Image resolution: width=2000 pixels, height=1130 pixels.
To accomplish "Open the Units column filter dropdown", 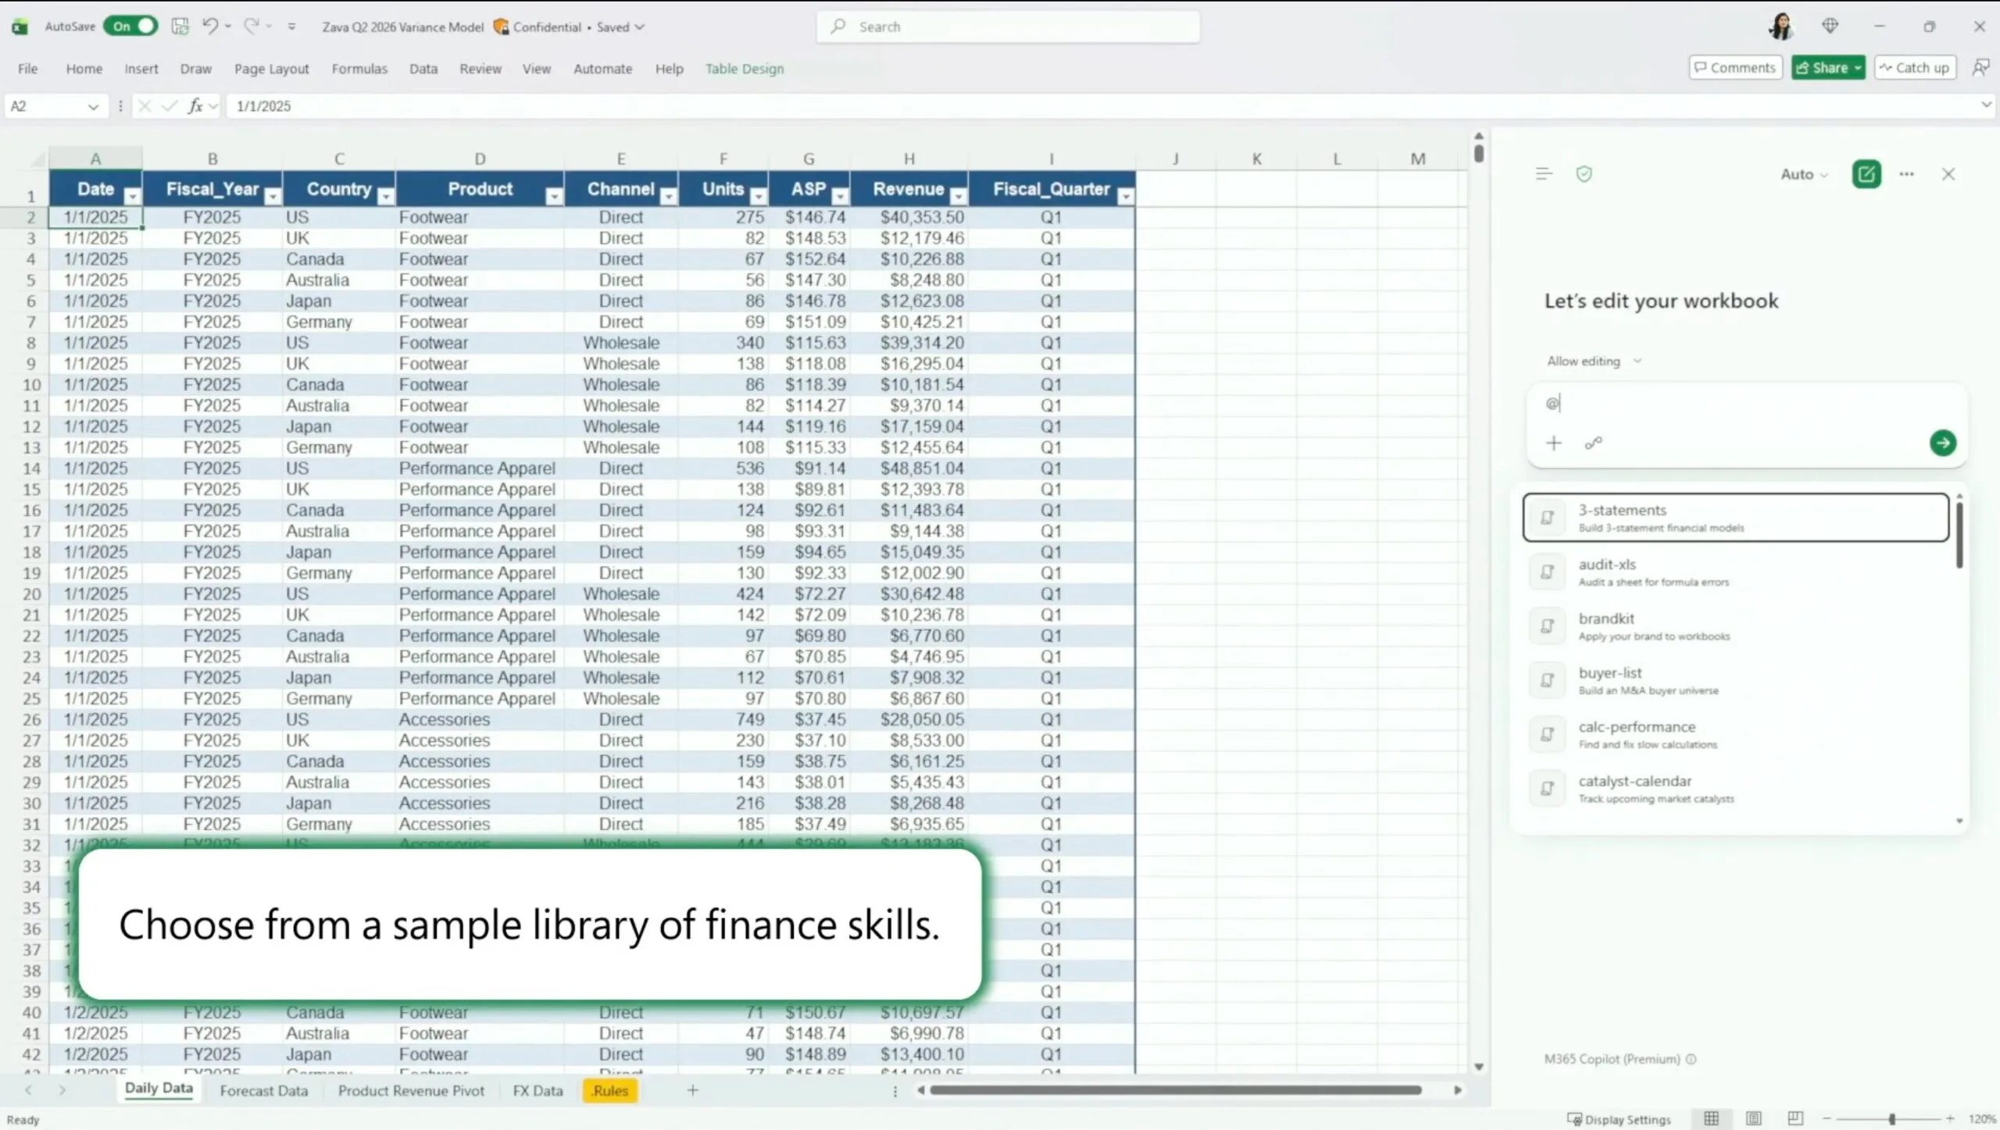I will click(759, 196).
